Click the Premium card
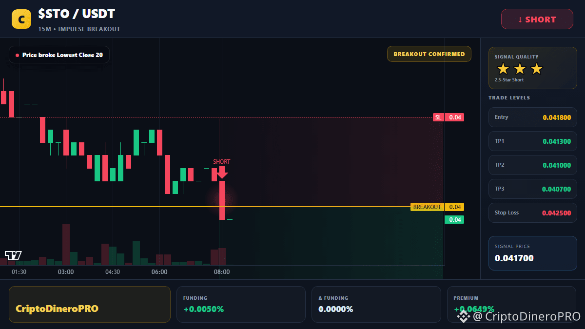585x329 pixels. coord(511,304)
